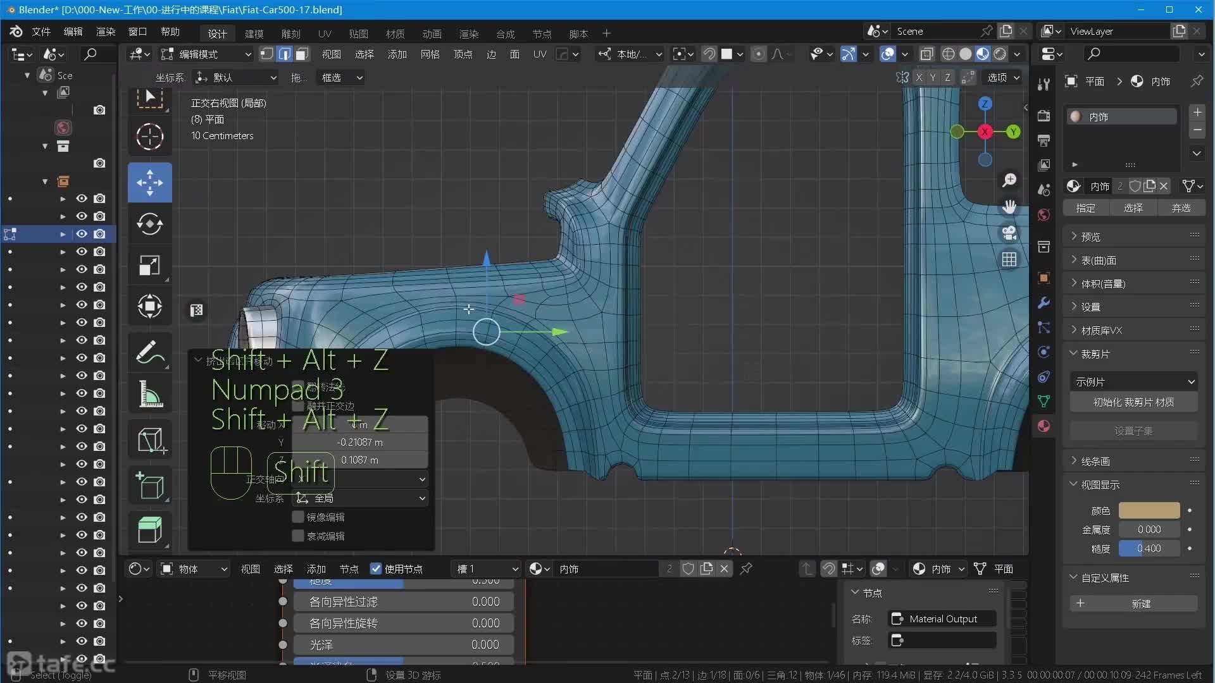
Task: Open the 槽 1 slot dropdown
Action: 487,569
